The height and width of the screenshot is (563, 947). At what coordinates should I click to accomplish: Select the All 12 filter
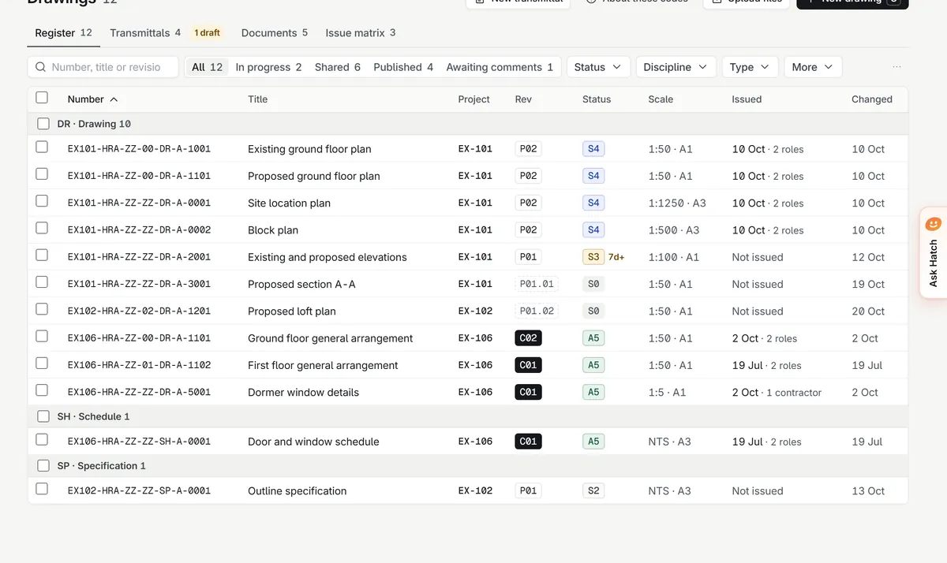[x=207, y=67]
